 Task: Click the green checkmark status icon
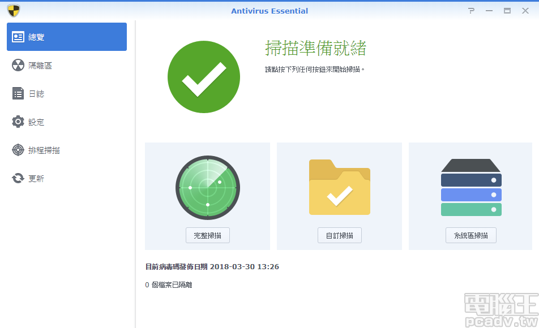[x=204, y=76]
